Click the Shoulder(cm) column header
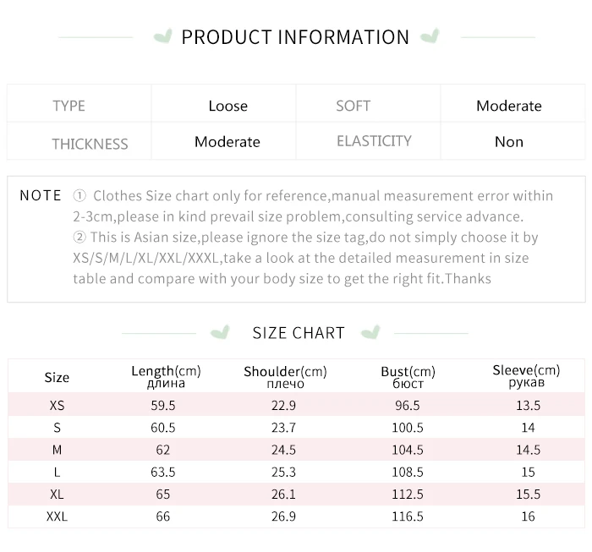This screenshot has height=552, width=592. click(285, 377)
